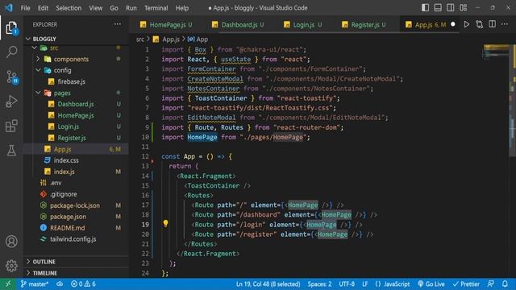Click the Visual Studio Code logo icon
Image resolution: width=516 pixels, height=290 pixels.
click(9, 7)
